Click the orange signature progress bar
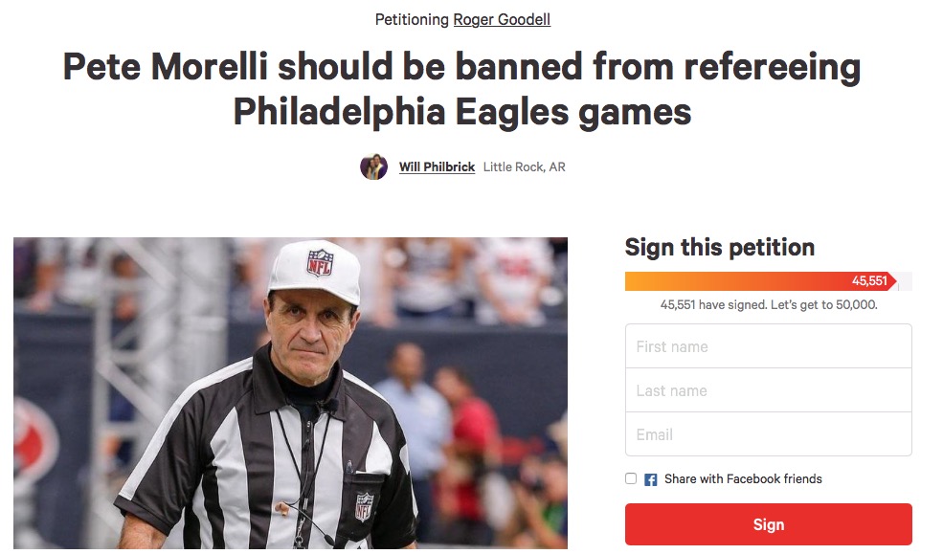Screen dimensions: 943x554 pyautogui.click(x=728, y=281)
